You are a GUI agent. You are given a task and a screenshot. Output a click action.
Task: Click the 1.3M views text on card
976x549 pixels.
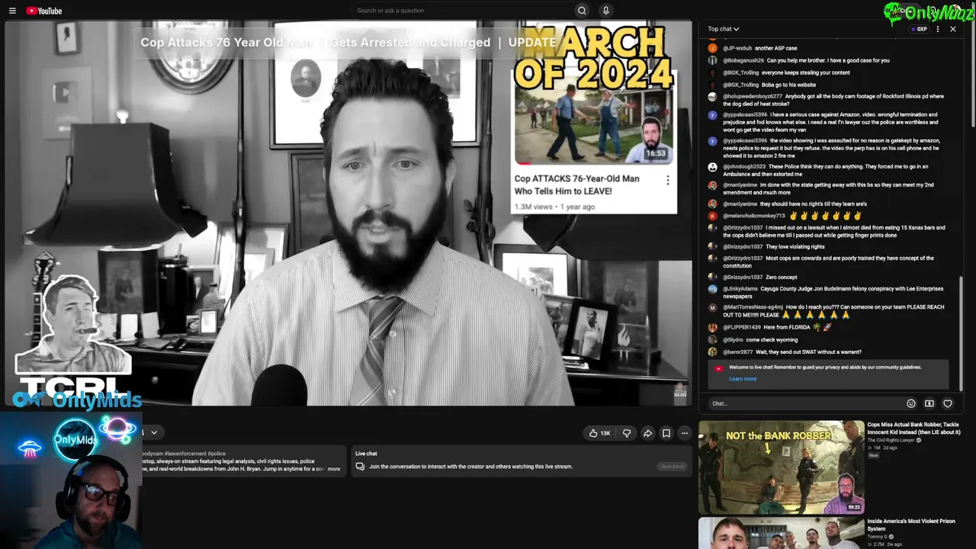pos(533,207)
